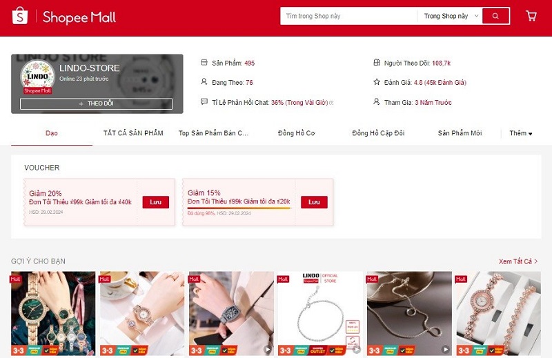Open the shopping cart icon
Image resolution: width=552 pixels, height=358 pixels.
coord(531,16)
